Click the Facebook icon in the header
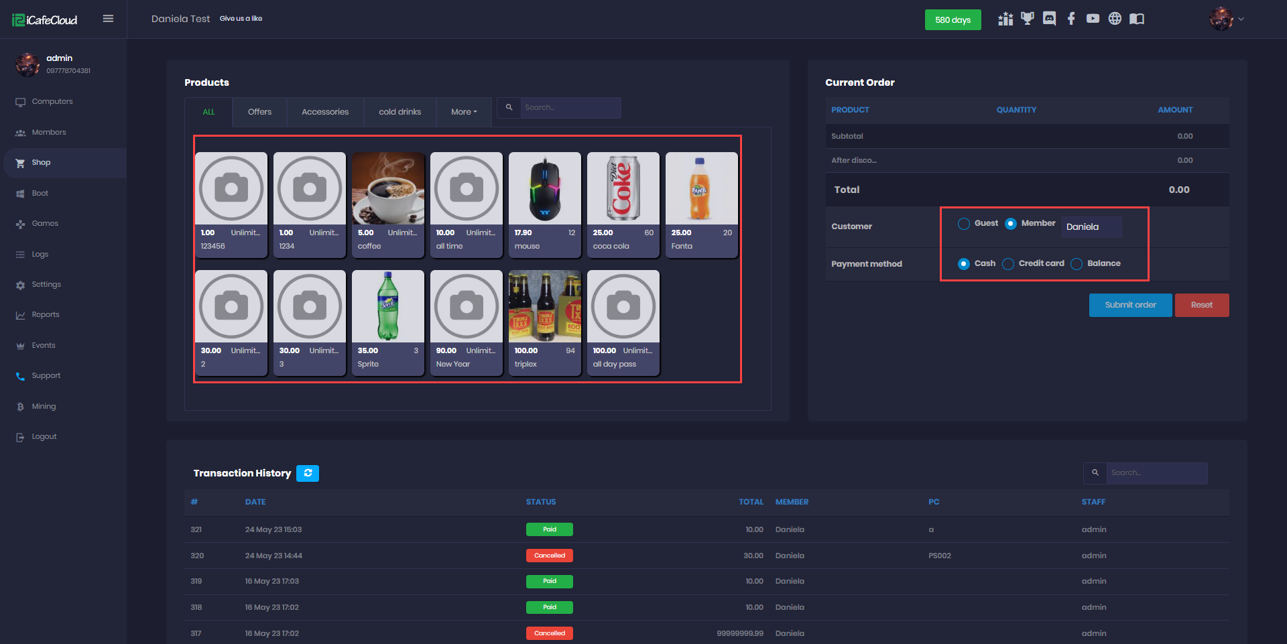Screen dimensions: 1287x644 [x=1071, y=19]
